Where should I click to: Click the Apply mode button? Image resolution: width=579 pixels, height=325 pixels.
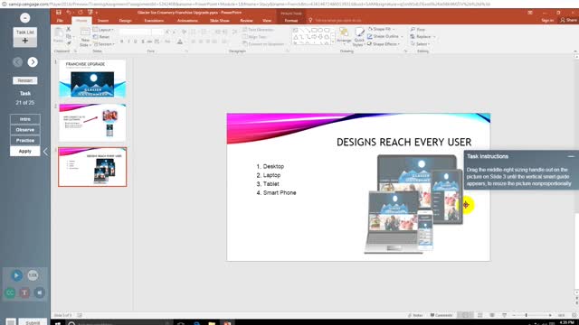tap(25, 152)
